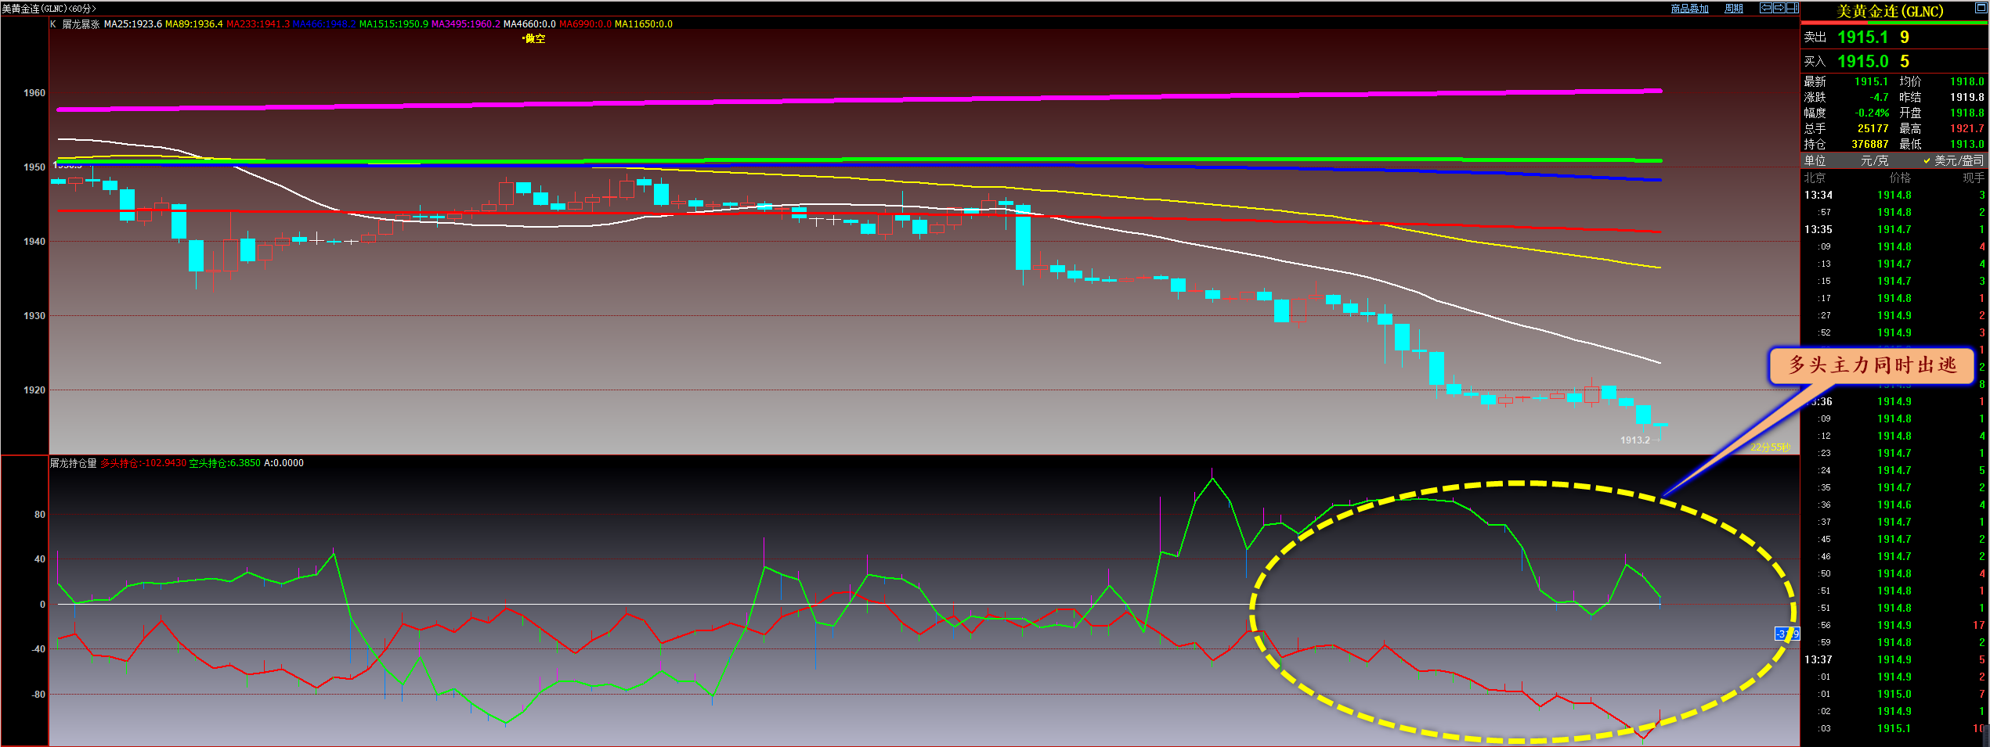Click the 屠龙持仓量 sub-indicator name

[74, 463]
